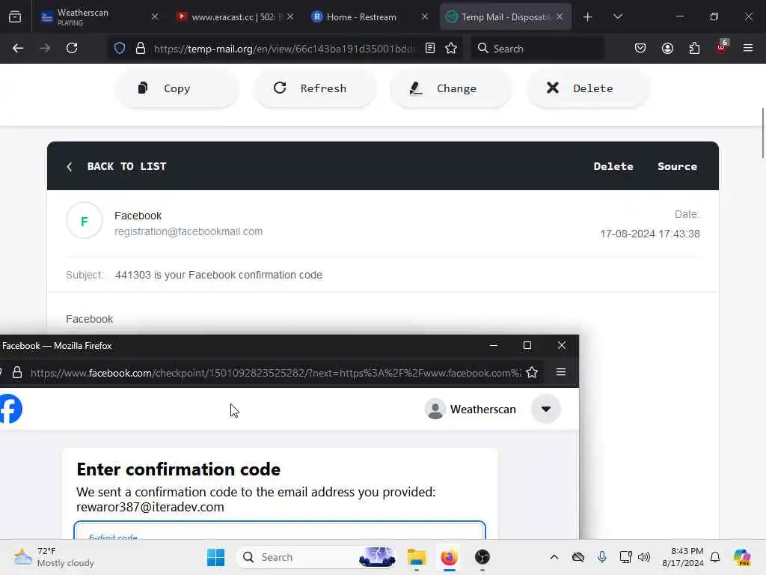Image resolution: width=766 pixels, height=575 pixels.
Task: Show hidden system tray icons chevron
Action: point(554,557)
